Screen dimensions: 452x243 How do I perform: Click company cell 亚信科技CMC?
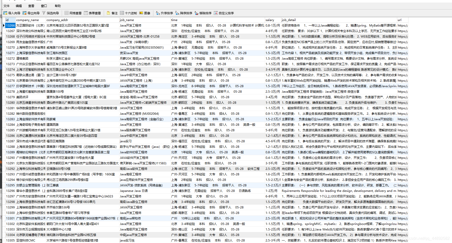pyautogui.click(x=31, y=240)
